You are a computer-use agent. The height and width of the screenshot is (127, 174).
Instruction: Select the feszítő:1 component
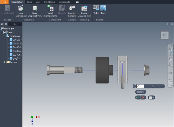(15, 47)
